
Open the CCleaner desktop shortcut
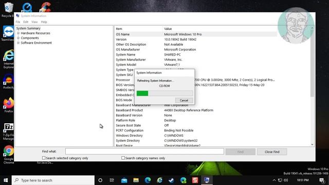coord(45,7)
